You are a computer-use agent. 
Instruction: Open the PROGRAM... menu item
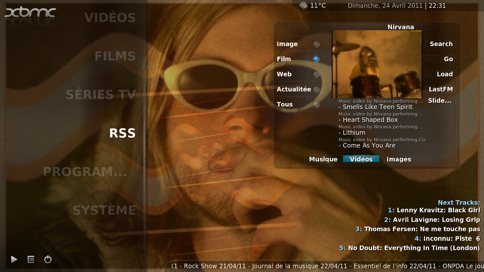point(85,172)
